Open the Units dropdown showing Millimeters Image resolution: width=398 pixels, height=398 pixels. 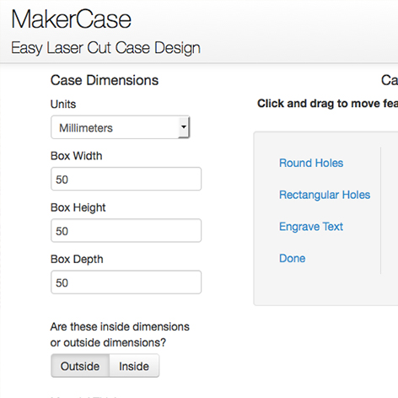121,127
